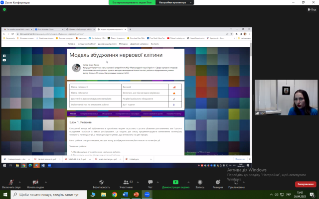
Task: Select the Експериментальна Процедура tab
Action: pos(128,114)
